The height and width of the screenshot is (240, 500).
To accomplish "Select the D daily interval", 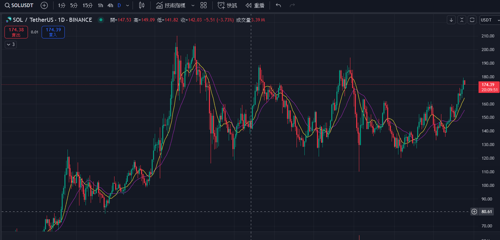I will (x=119, y=5).
